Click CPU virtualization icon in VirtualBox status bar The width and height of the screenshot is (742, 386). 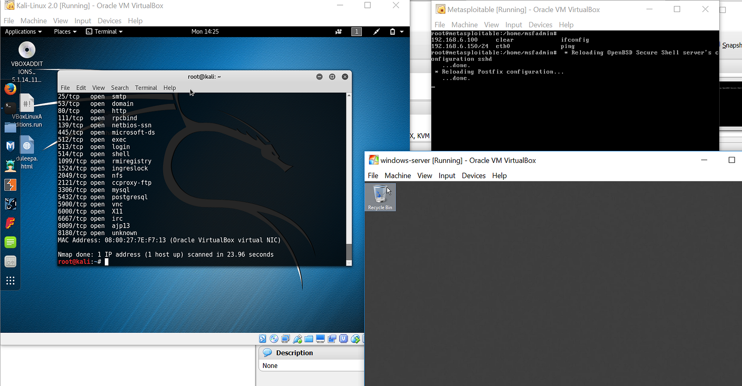tap(344, 339)
